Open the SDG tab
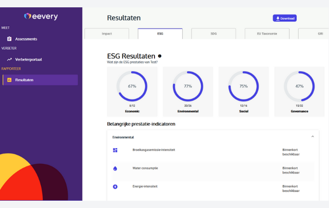 pos(213,34)
